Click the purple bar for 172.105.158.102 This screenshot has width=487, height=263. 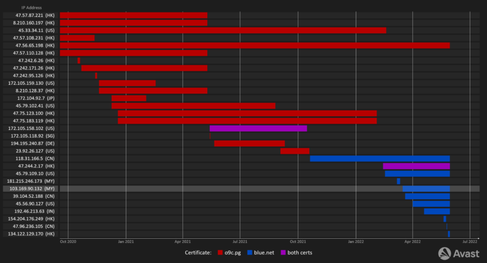[258, 128]
